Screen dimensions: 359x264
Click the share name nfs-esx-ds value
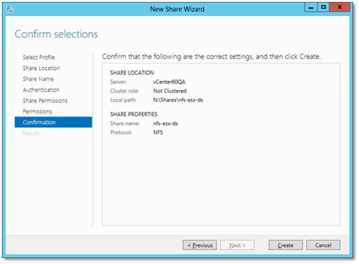[166, 123]
